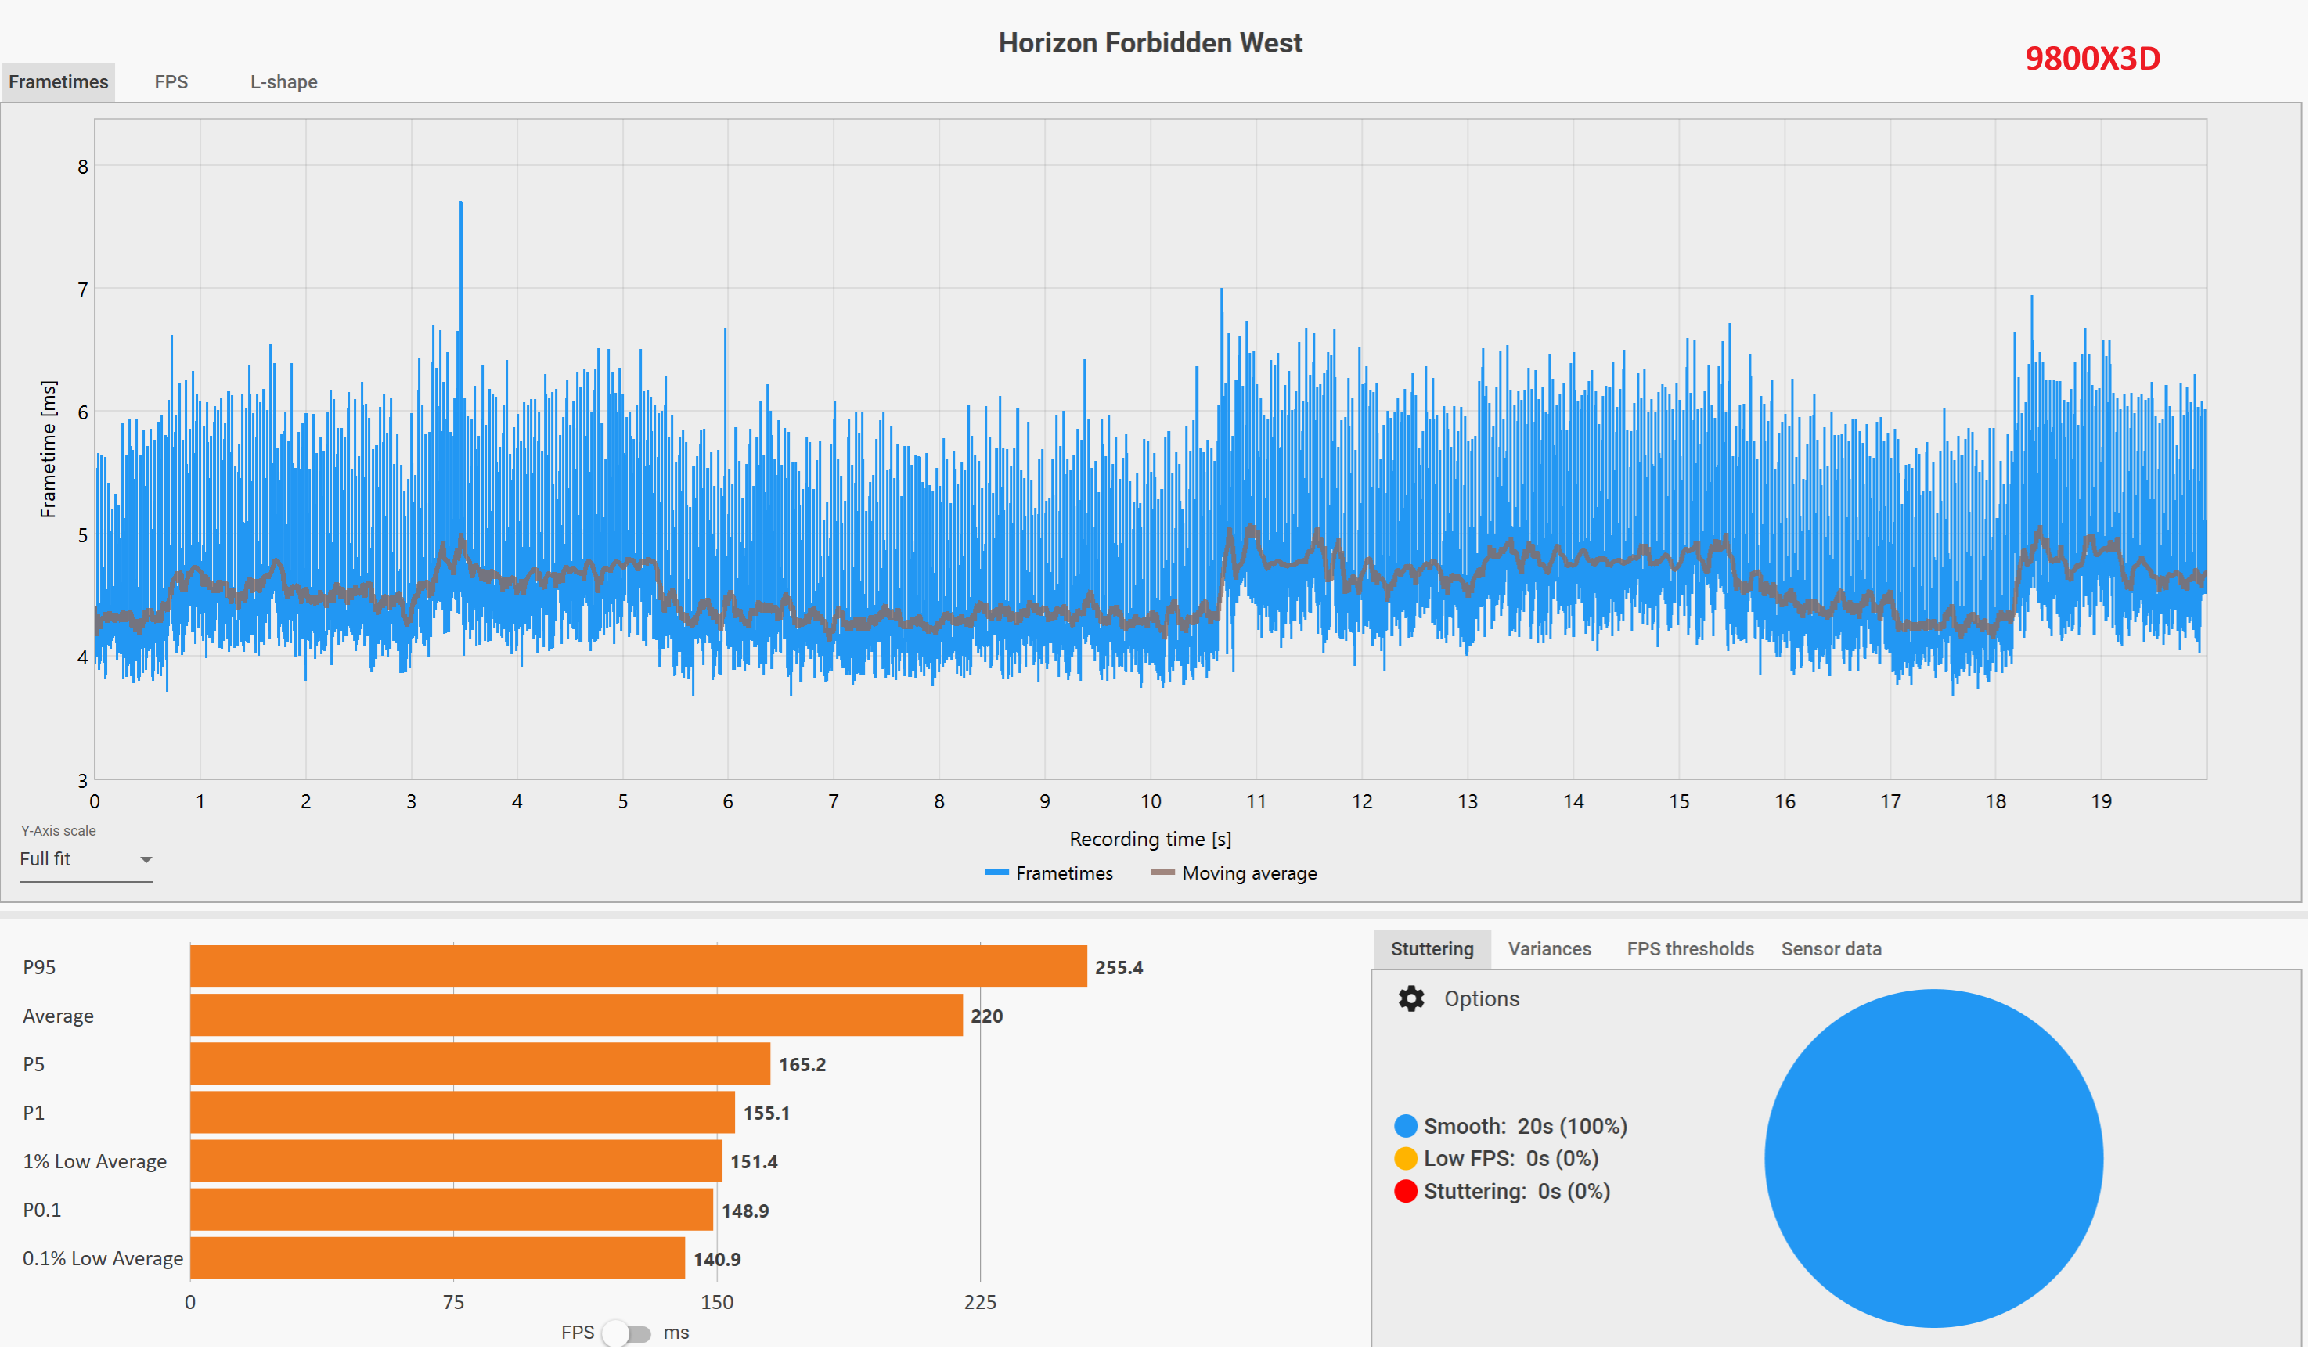Click the blue stuttering pie chart
The width and height of the screenshot is (2313, 1349).
(x=1934, y=1158)
